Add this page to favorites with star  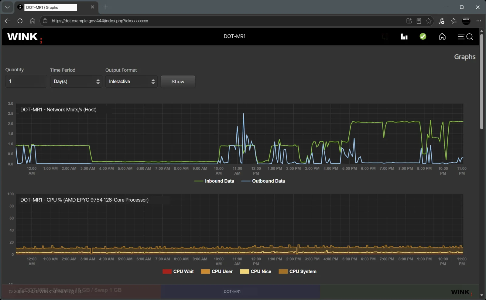click(x=429, y=21)
